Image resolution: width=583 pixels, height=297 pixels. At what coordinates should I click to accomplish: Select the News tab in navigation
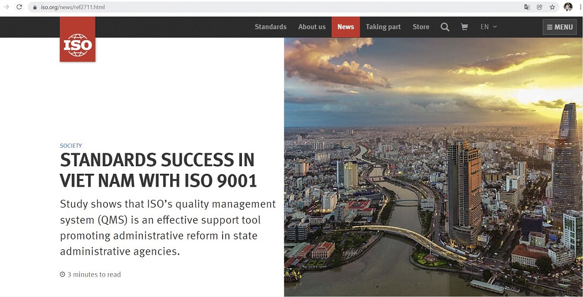click(x=345, y=27)
